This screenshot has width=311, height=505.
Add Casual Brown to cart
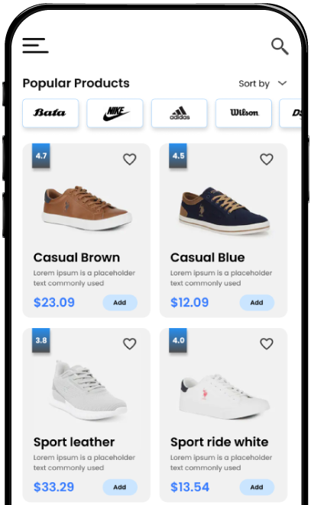tap(120, 303)
